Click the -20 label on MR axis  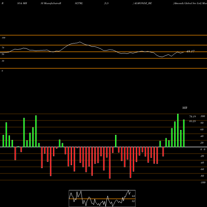[202, 156]
